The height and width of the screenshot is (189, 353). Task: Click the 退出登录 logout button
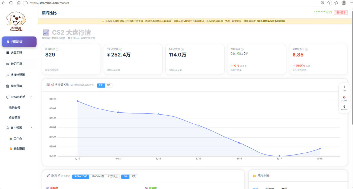pos(341,13)
